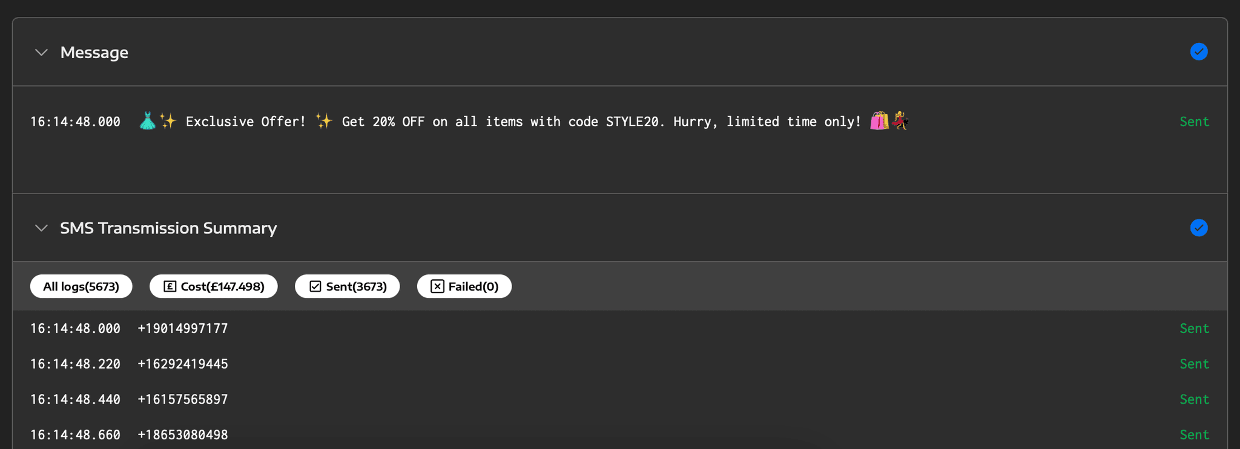Select log entry for +19014997177
Viewport: 1240px width, 449px height.
coord(183,329)
